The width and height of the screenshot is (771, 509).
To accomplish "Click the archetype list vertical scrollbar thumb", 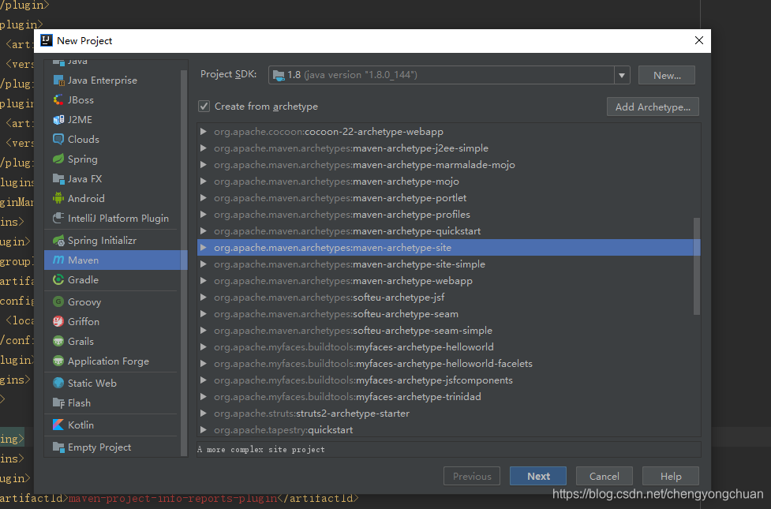I will click(696, 266).
